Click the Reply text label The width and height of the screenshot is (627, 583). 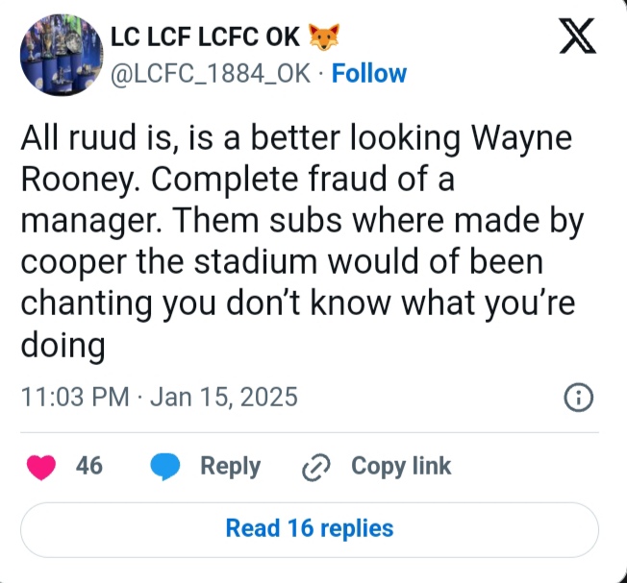(230, 466)
